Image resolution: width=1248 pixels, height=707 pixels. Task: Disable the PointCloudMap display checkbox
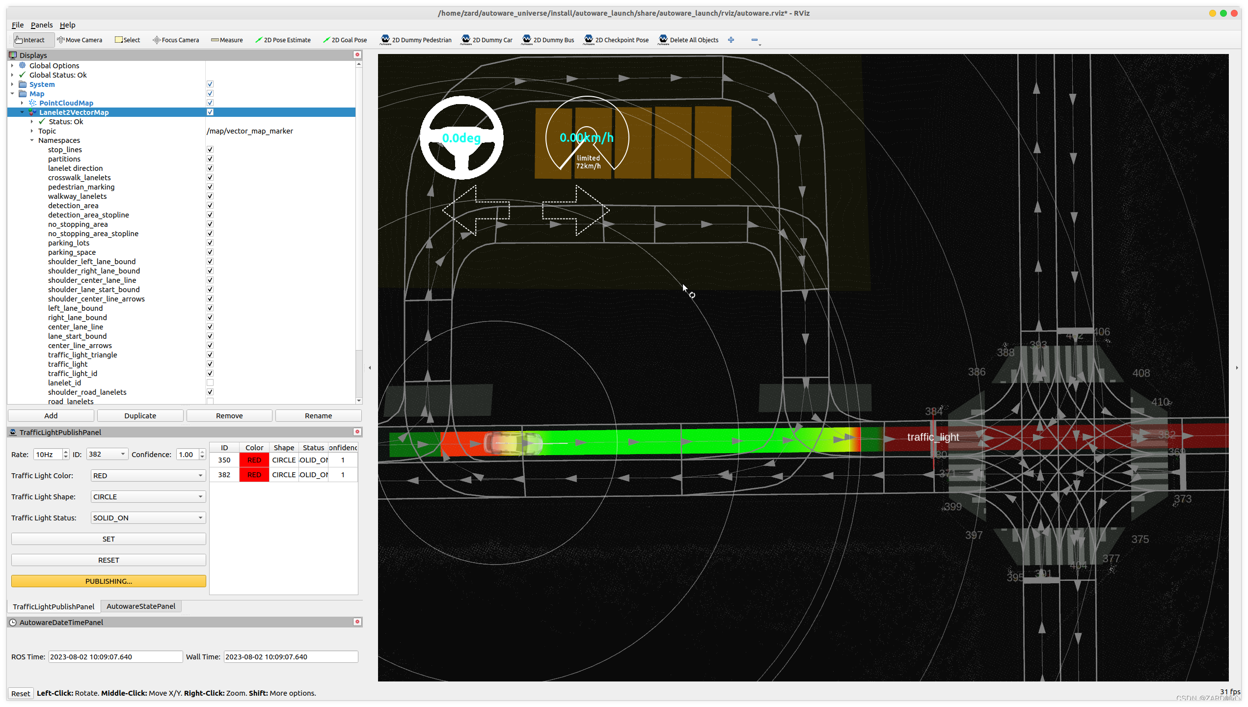tap(210, 103)
